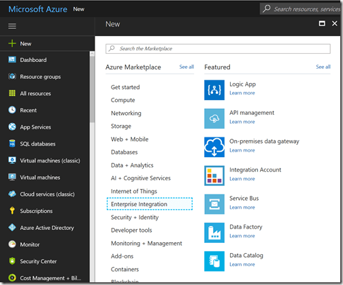343x285 pixels.
Task: Maximize the New blade
Action: [322, 23]
